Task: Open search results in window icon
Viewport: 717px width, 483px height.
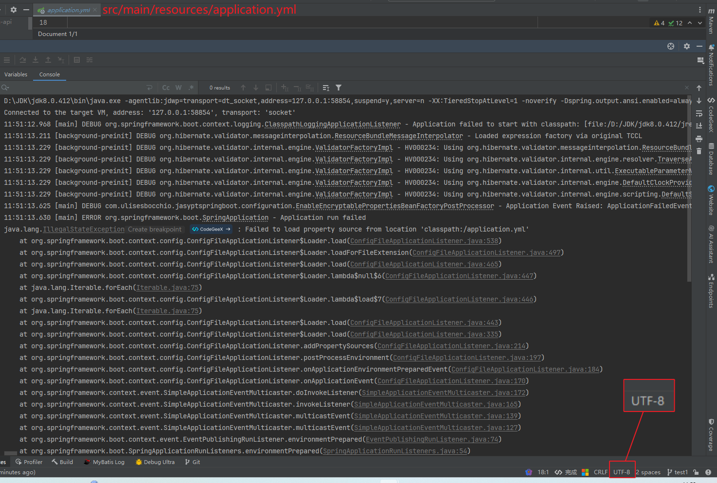Action: tap(326, 88)
